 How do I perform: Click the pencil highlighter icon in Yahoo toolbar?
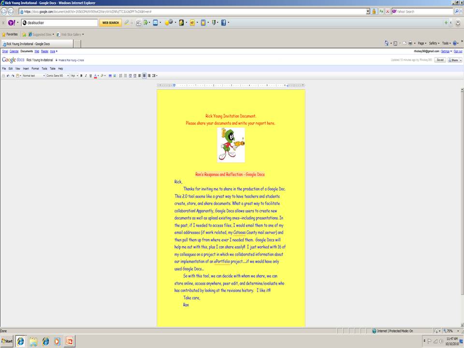(127, 23)
